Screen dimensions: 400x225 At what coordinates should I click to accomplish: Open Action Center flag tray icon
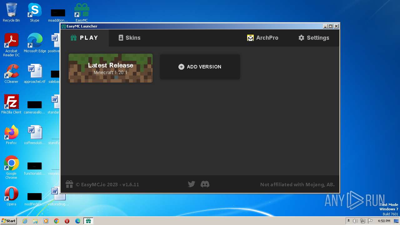pos(370,221)
